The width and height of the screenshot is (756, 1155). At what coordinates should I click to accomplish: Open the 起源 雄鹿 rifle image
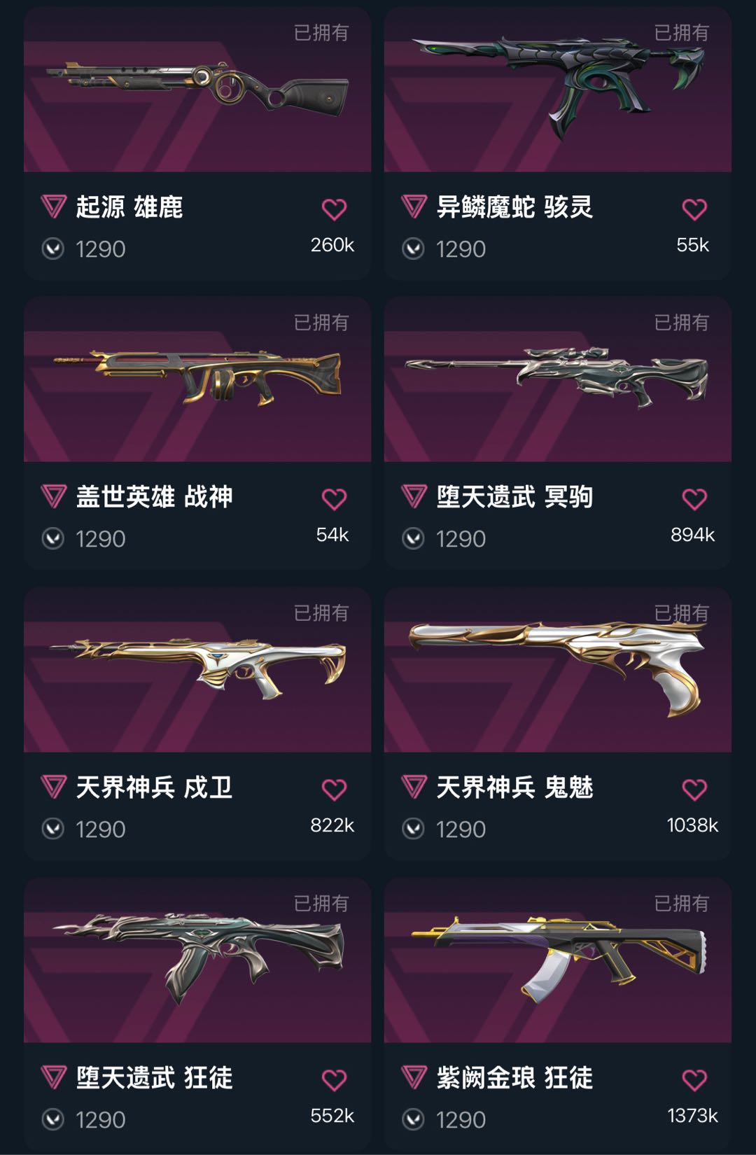197,90
